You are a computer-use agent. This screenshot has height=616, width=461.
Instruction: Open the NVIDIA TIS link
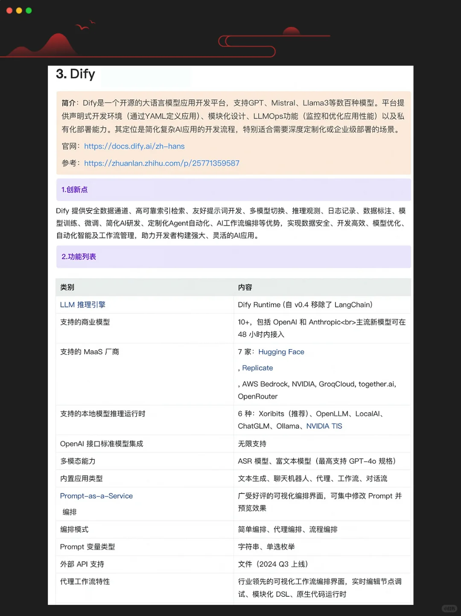tap(324, 426)
